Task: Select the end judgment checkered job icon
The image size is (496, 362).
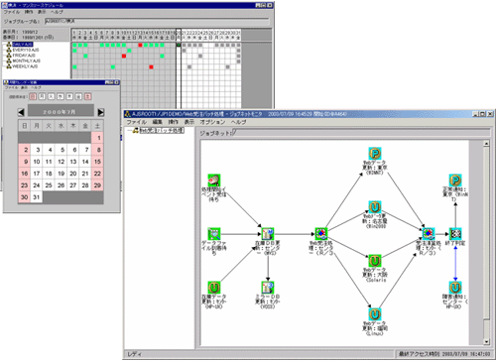Action: [455, 234]
